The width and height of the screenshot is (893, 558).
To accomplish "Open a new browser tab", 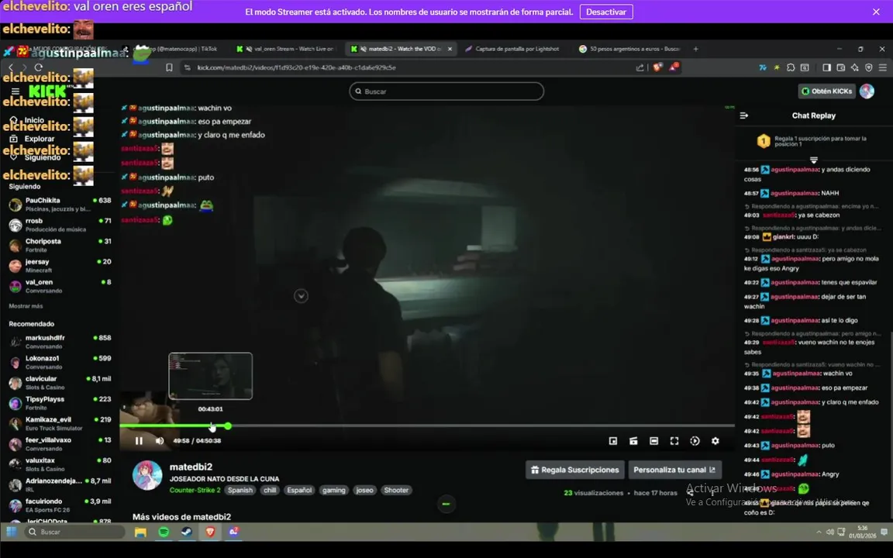I will [x=696, y=49].
